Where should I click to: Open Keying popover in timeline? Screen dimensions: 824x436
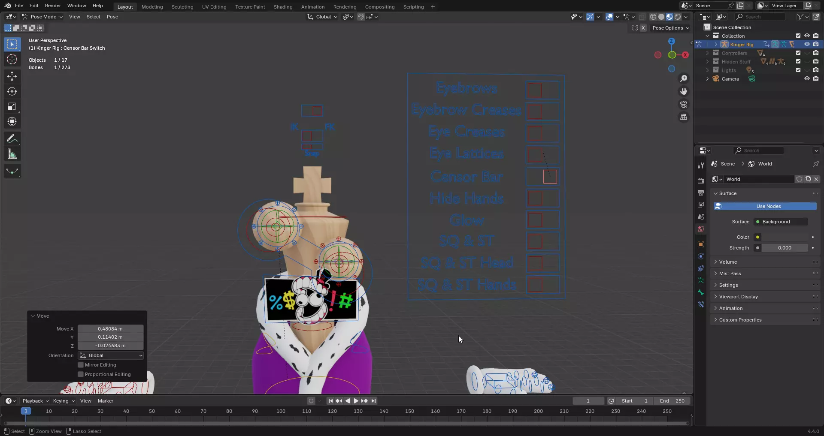click(64, 401)
